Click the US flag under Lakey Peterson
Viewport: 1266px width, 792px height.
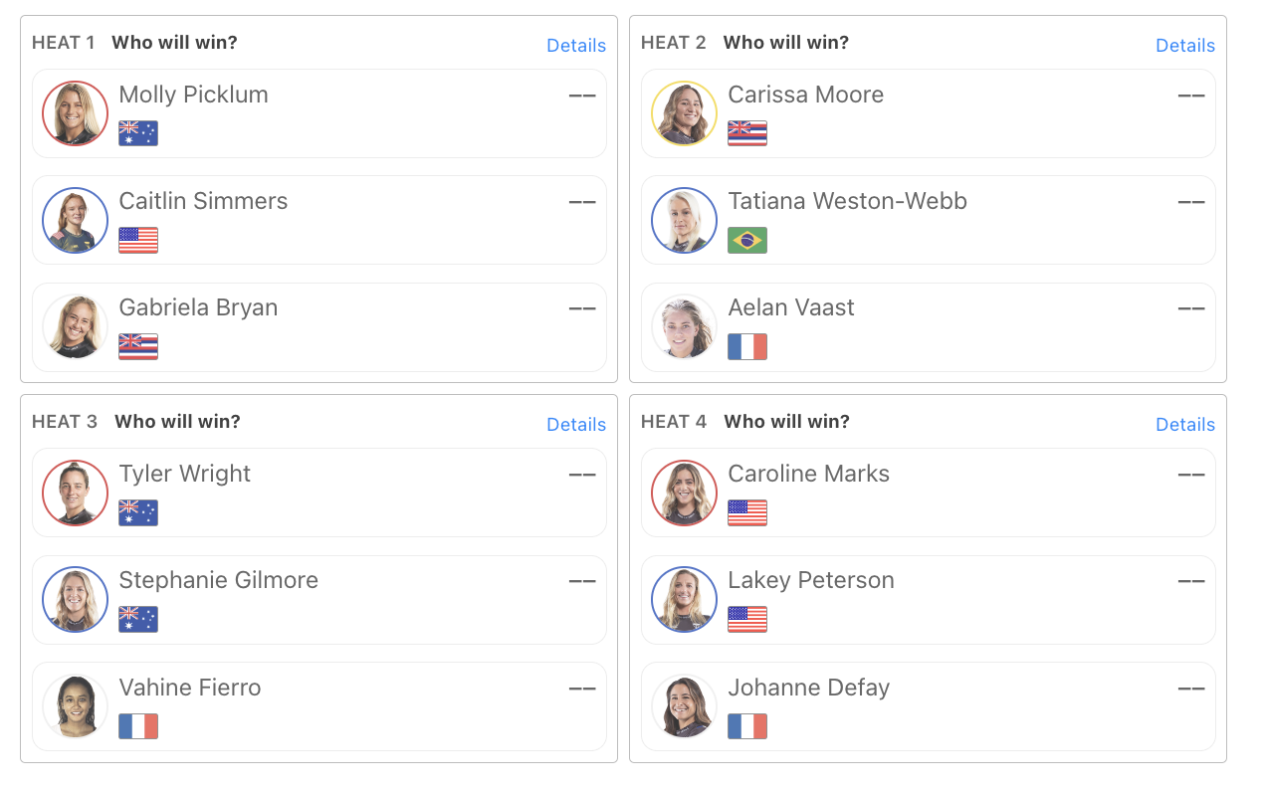point(747,619)
